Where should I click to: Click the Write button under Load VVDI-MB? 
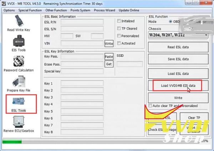[178, 98]
